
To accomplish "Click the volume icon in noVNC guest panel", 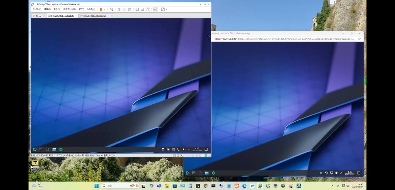I will click(336, 173).
